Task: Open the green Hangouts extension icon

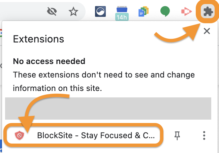Action: (164, 12)
